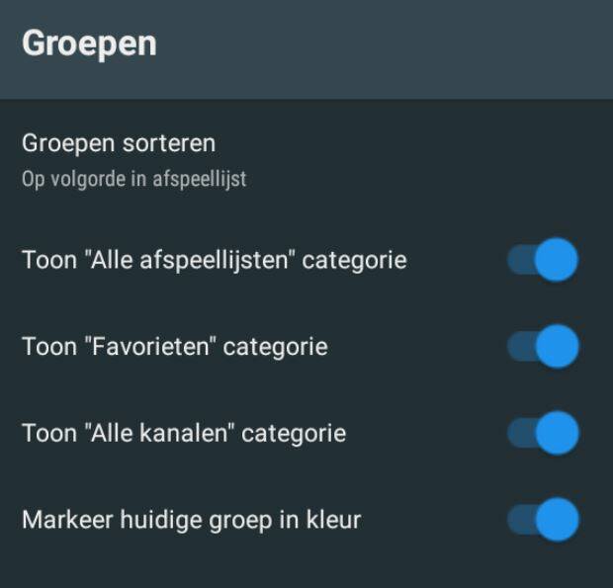Select the Toon "Favorieten" categorie label
613x588 pixels.
coord(174,347)
